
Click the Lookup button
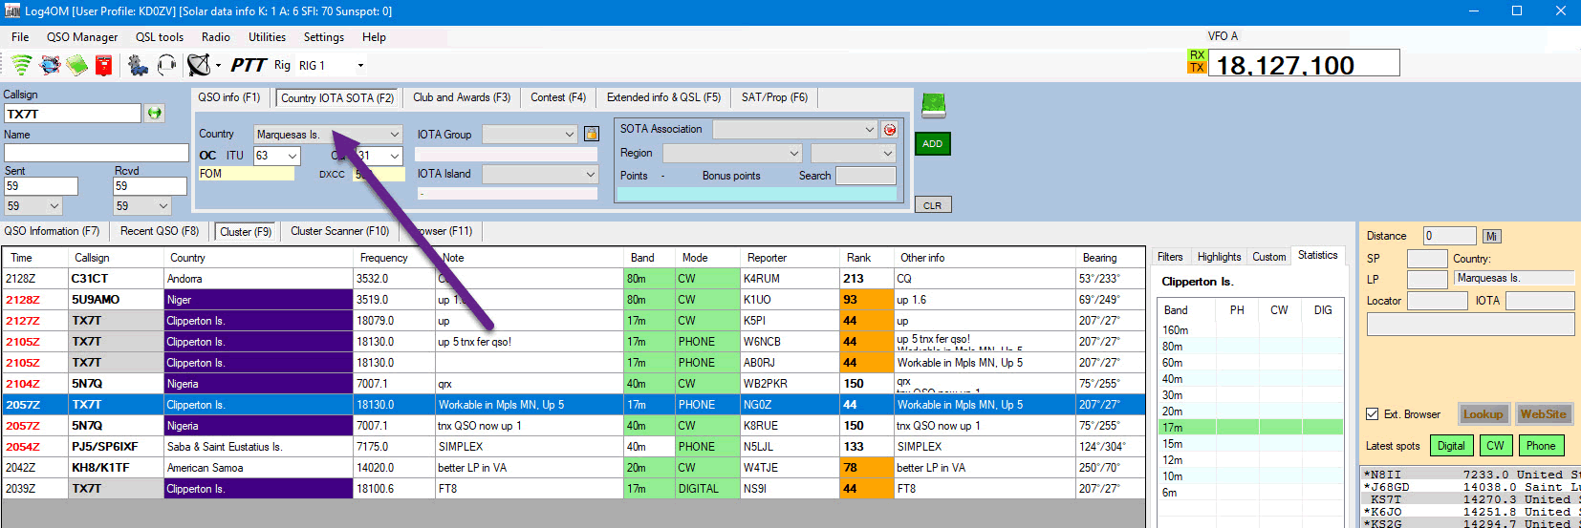click(x=1484, y=414)
